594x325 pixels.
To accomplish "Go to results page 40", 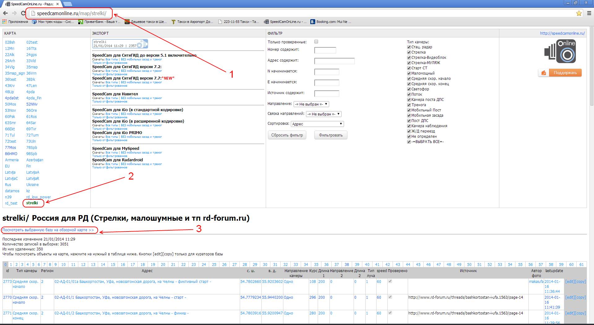I will (x=367, y=264).
